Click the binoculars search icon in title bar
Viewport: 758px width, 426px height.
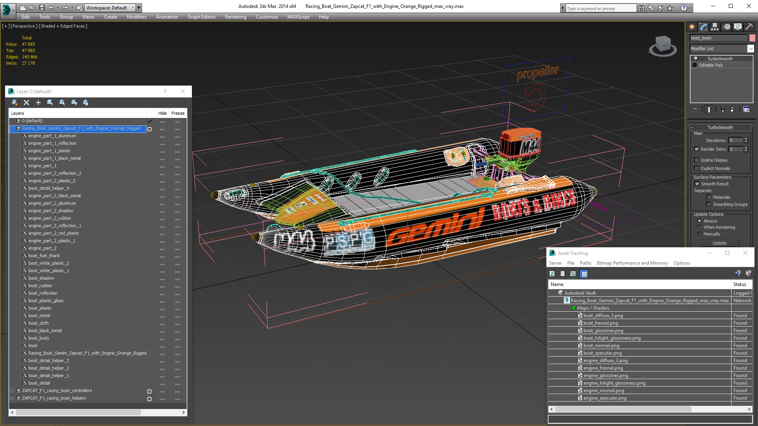click(x=641, y=8)
